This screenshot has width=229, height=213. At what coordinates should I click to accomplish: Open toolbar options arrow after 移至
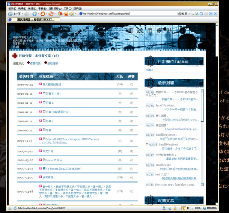point(193,14)
